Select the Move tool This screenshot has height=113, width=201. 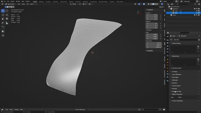(3, 15)
